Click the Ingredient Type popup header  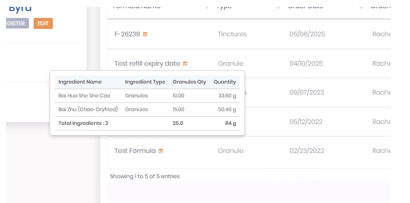tap(145, 82)
